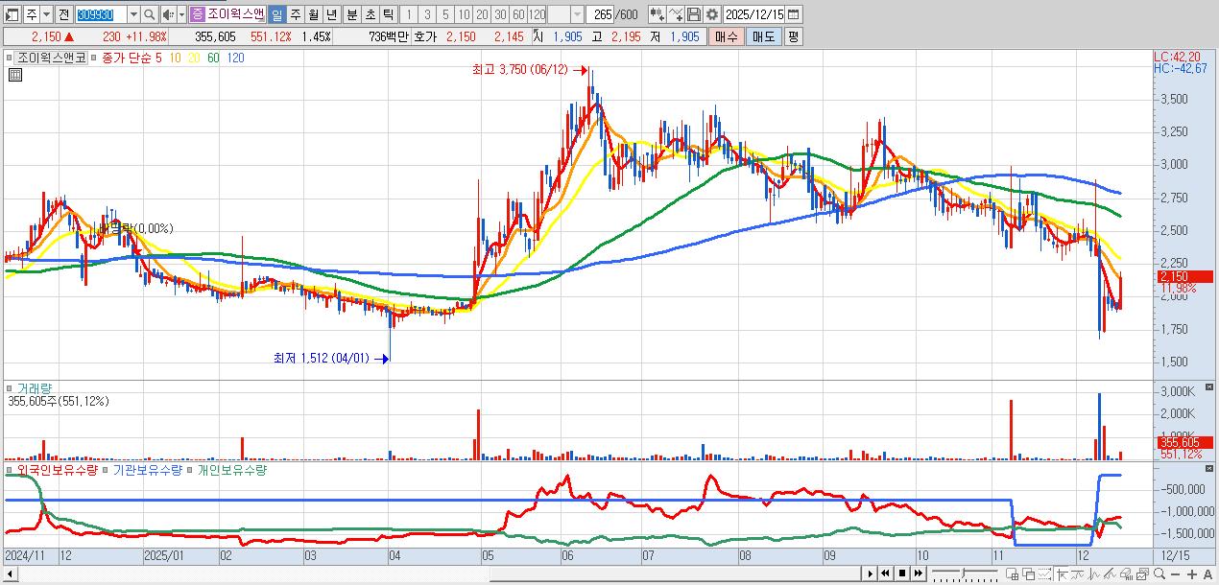The height and width of the screenshot is (585, 1219).
Task: Select the 초 second period toggle
Action: pyautogui.click(x=370, y=14)
